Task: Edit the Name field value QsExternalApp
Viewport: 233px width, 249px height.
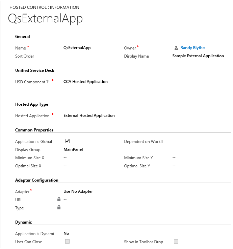Action: click(77, 48)
